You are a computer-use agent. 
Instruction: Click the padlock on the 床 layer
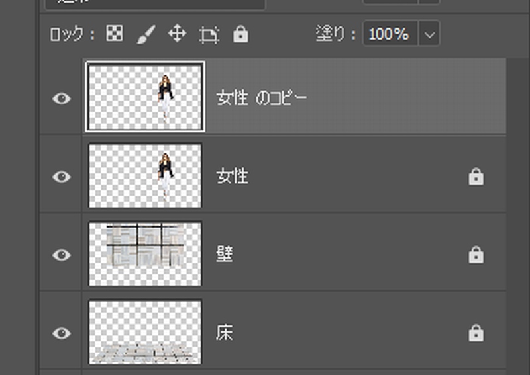(476, 333)
